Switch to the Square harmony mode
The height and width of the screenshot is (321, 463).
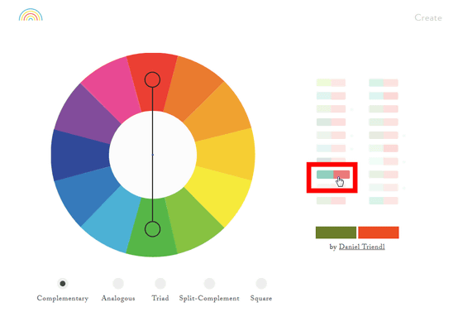[261, 284]
